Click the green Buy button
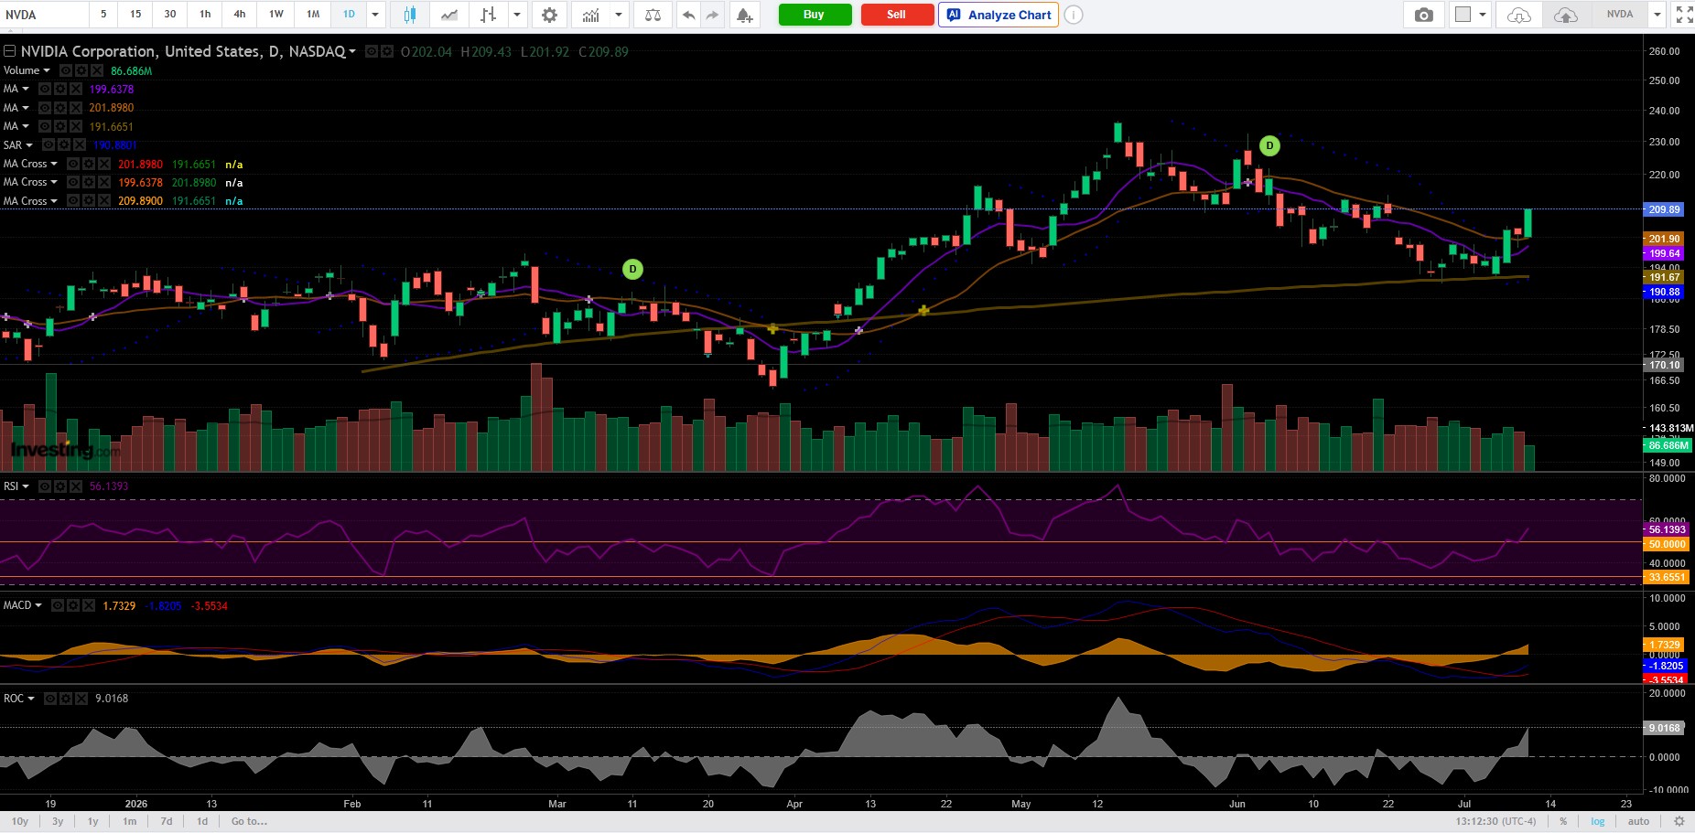Screen dimensions: 1695x833 (x=815, y=15)
